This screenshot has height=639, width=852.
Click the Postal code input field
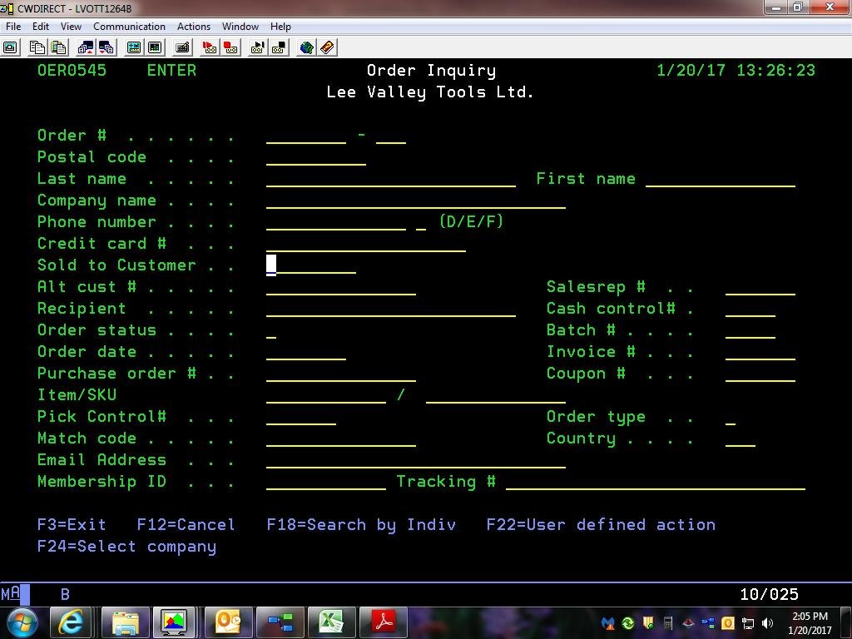click(x=315, y=157)
